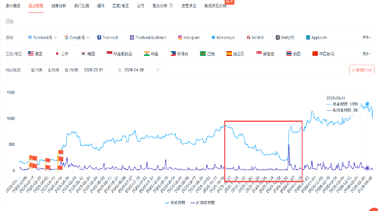Open the 更多 dropdown in country row
378x211 pixels.
[x=367, y=53]
